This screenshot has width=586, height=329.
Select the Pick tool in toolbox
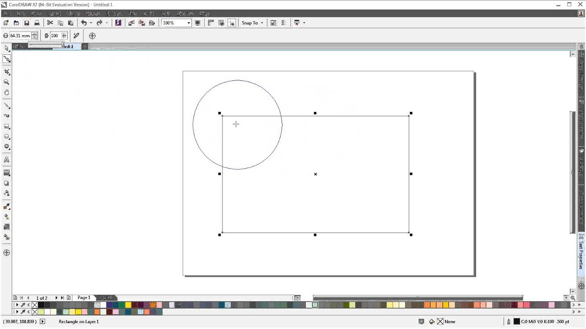tap(6, 48)
